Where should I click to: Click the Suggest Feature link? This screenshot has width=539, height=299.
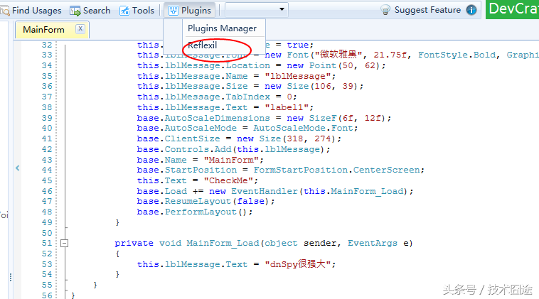[427, 10]
